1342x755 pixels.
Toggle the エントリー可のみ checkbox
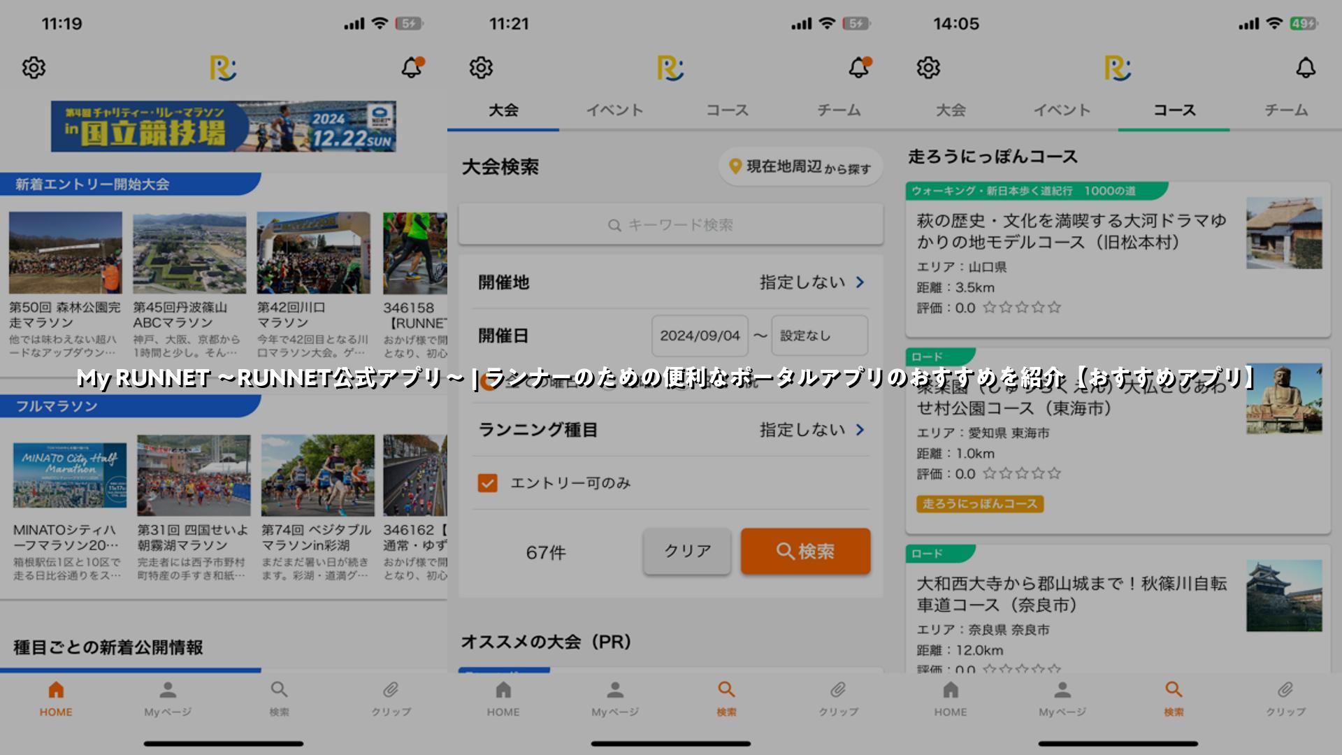coord(488,483)
